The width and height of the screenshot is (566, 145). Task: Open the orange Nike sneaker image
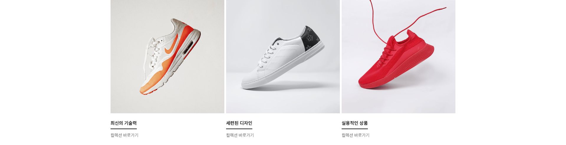167,56
